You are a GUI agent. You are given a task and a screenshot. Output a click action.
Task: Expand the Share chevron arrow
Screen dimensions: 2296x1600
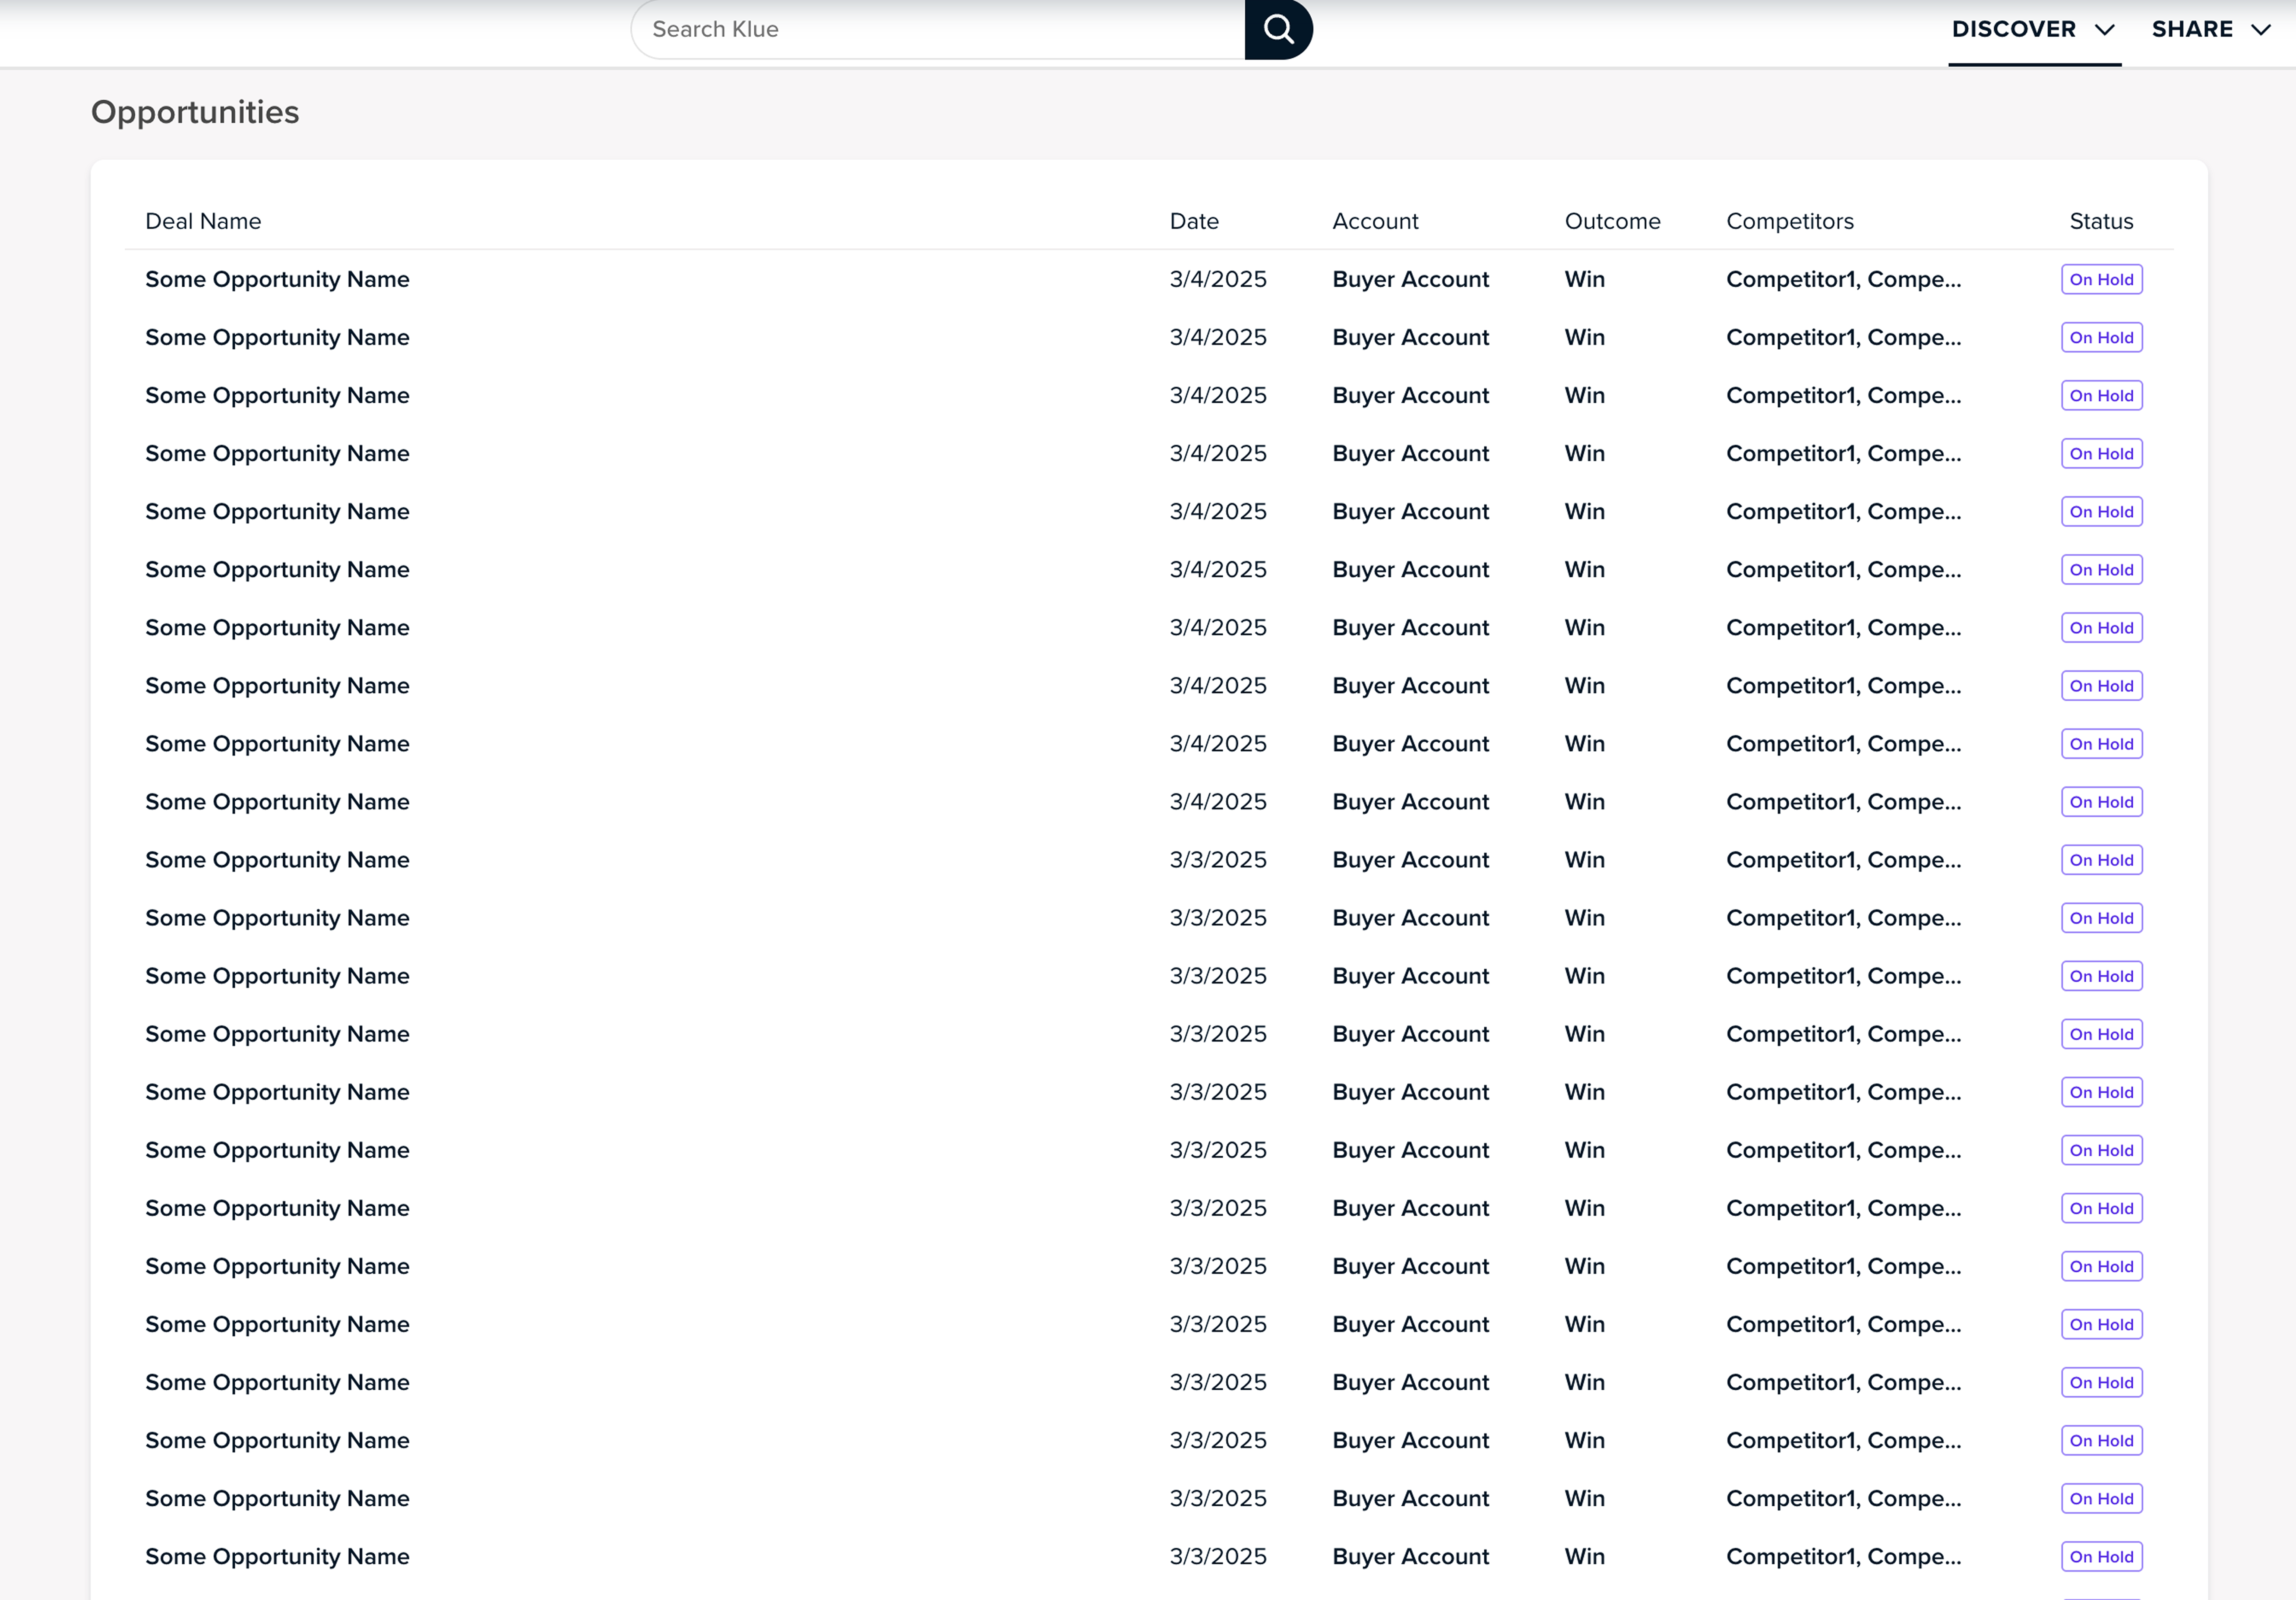[x=2260, y=30]
